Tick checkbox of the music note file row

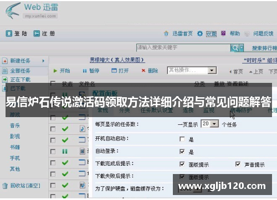tap(53, 129)
